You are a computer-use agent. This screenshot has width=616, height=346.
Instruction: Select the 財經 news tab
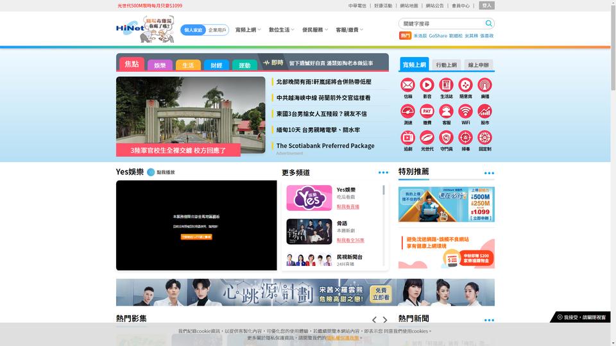[x=216, y=65]
